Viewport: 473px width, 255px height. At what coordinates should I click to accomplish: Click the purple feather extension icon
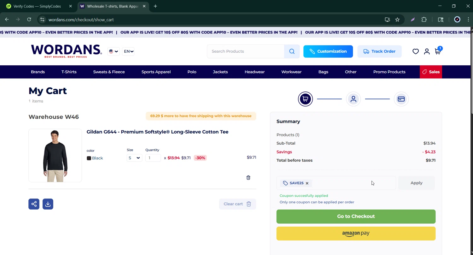413,20
